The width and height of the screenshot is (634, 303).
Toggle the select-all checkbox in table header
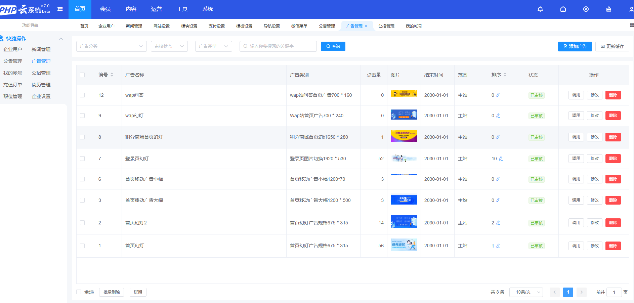click(x=82, y=75)
